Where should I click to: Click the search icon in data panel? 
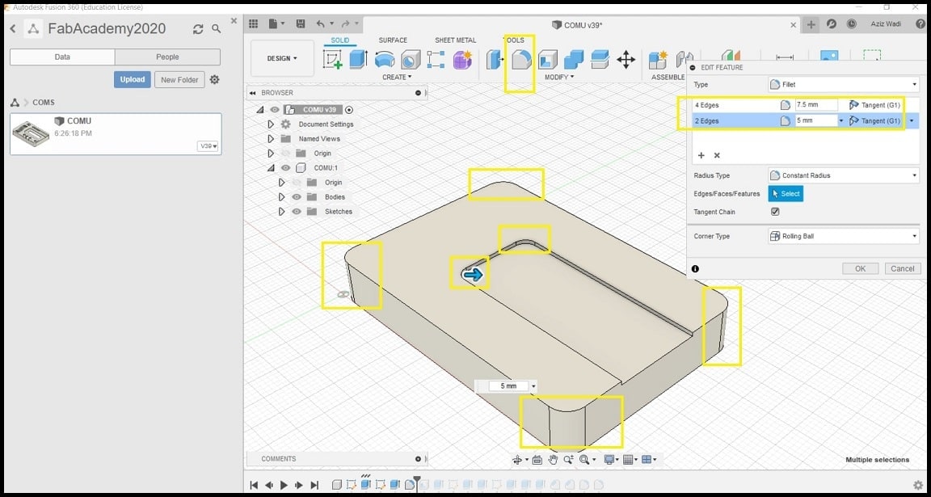click(x=217, y=28)
